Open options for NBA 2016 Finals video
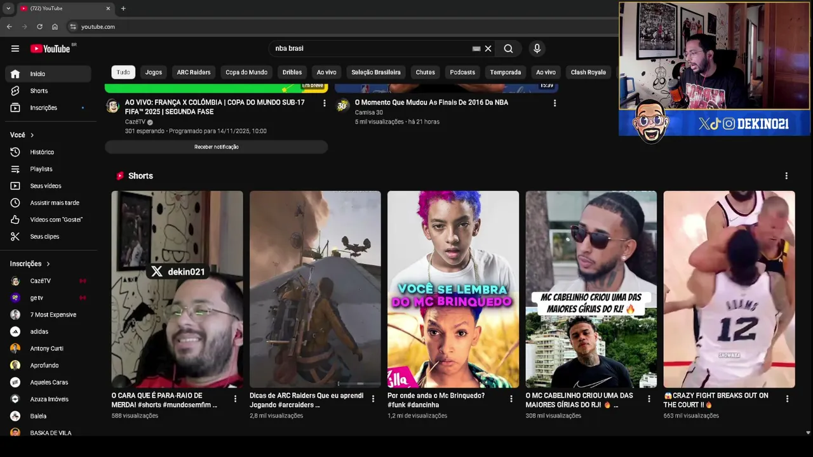Screen dimensions: 813x457 click(554, 103)
